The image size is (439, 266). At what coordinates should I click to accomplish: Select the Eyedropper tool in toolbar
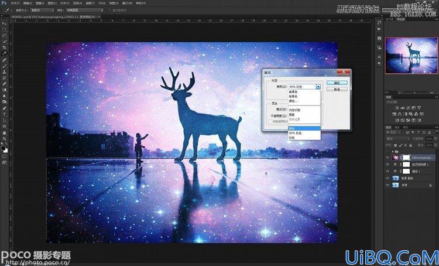(5, 53)
